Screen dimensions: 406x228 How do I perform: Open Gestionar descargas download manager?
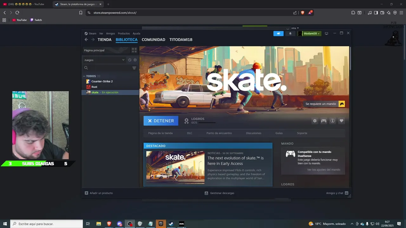pos(219,193)
